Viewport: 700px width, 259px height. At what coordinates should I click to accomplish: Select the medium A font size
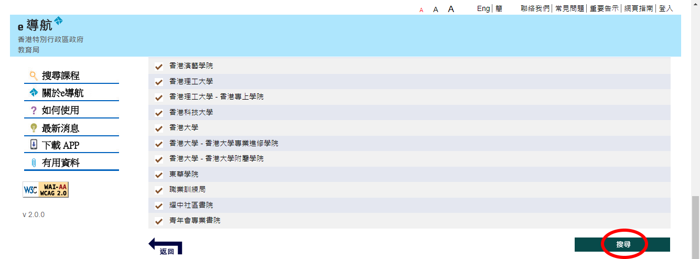[x=436, y=9]
